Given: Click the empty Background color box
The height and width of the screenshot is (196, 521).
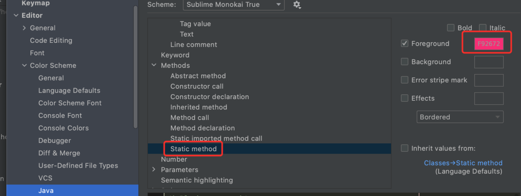Looking at the screenshot, I should tap(489, 62).
